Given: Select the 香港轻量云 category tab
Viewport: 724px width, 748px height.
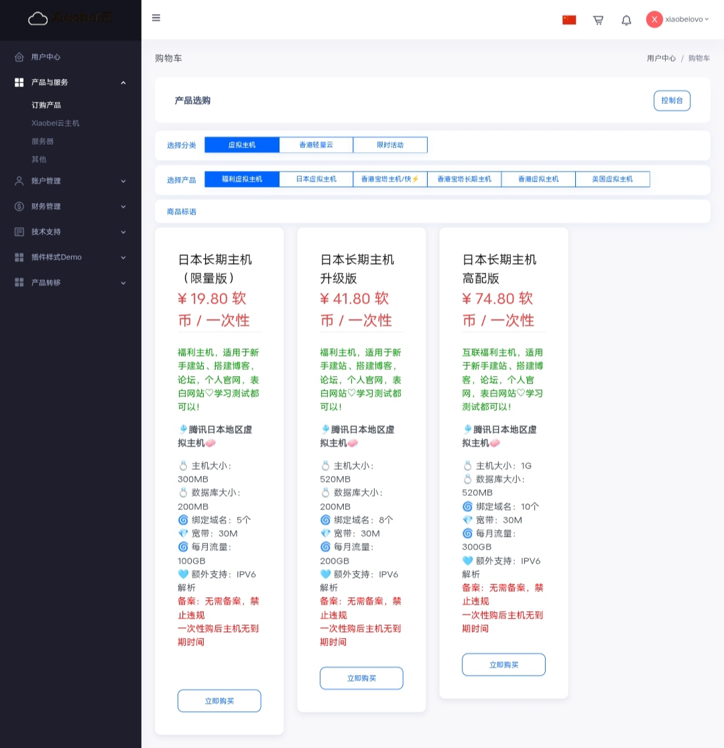Looking at the screenshot, I should (x=316, y=145).
